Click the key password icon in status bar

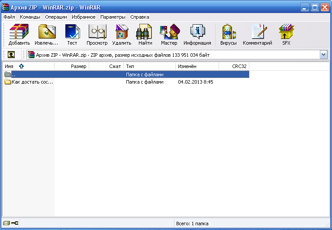pyautogui.click(x=15, y=223)
